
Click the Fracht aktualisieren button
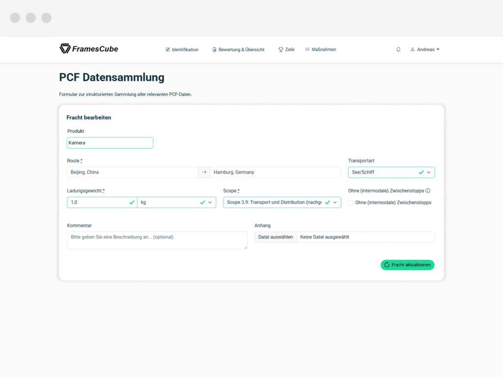pyautogui.click(x=407, y=265)
